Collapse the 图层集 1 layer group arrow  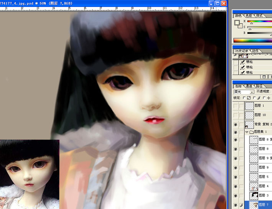[x=247, y=132]
